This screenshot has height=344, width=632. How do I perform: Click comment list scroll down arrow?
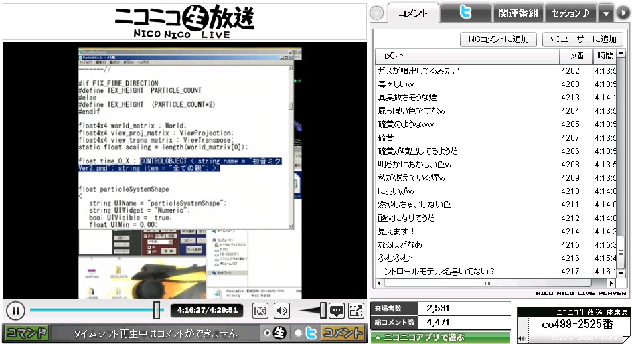[621, 273]
